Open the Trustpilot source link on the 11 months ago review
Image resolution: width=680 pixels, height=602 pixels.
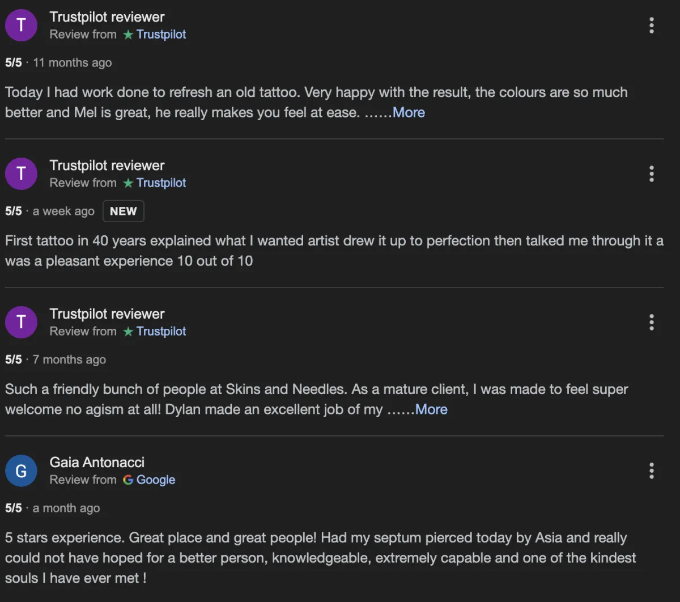tap(161, 34)
